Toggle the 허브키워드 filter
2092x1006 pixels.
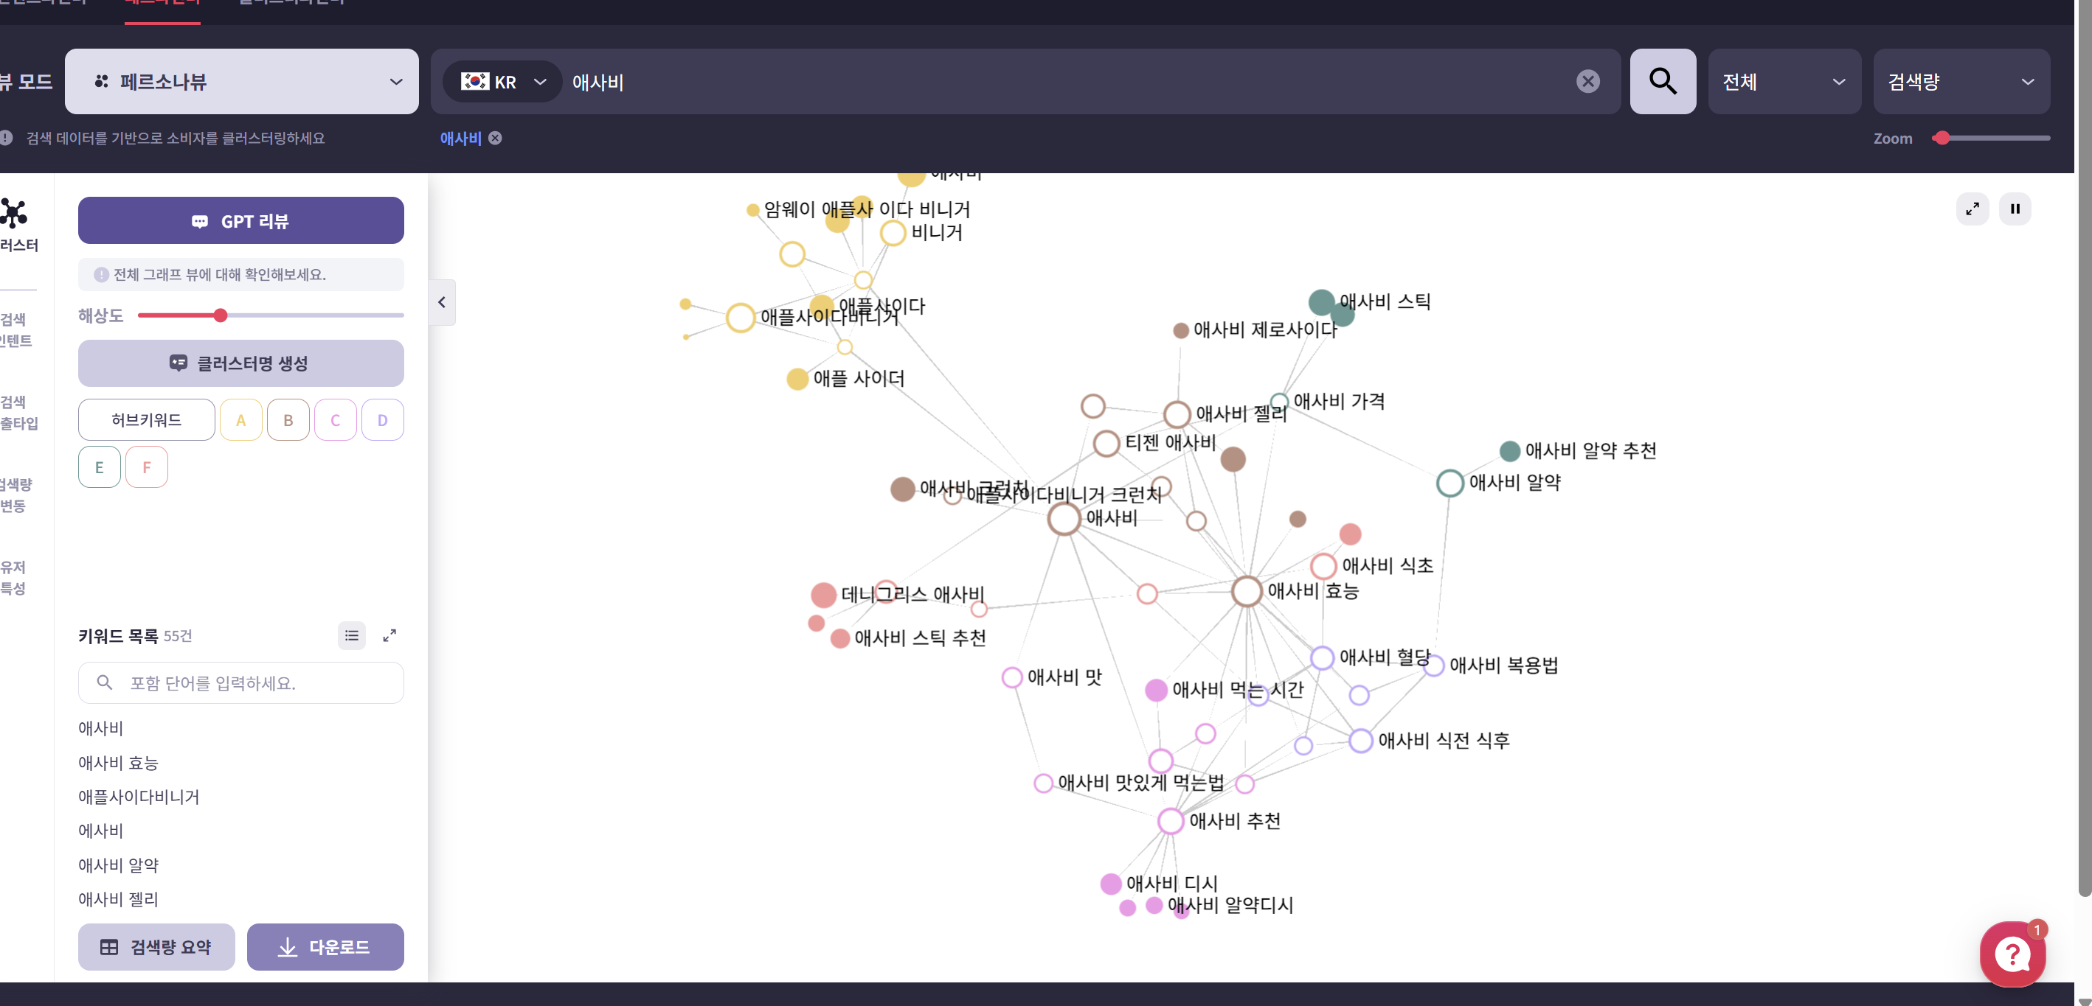[146, 420]
